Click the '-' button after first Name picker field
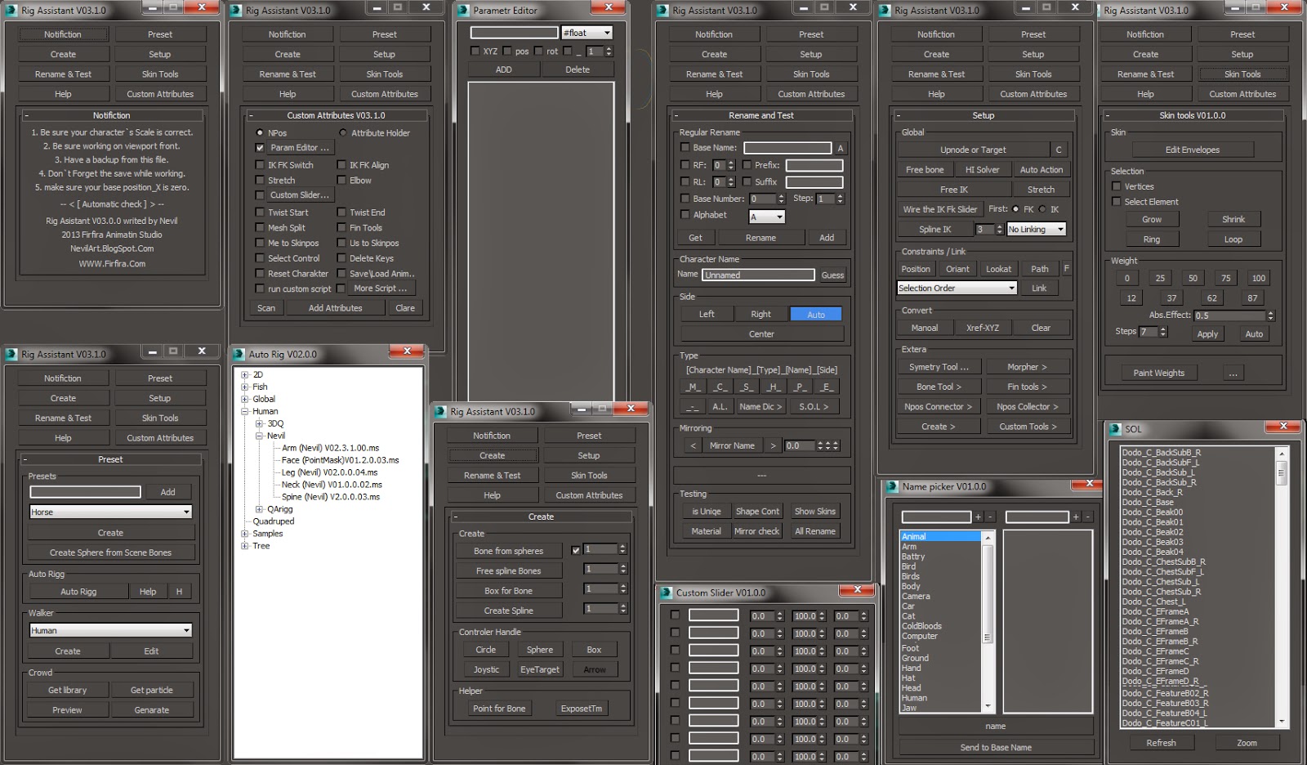This screenshot has width=1307, height=765. pyautogui.click(x=990, y=517)
